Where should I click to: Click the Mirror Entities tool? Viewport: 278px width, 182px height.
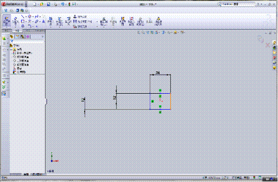pyautogui.click(x=80, y=17)
